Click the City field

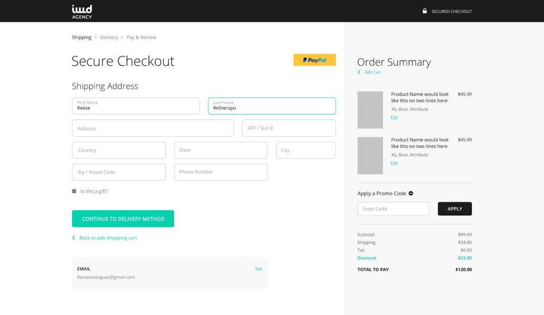(305, 150)
